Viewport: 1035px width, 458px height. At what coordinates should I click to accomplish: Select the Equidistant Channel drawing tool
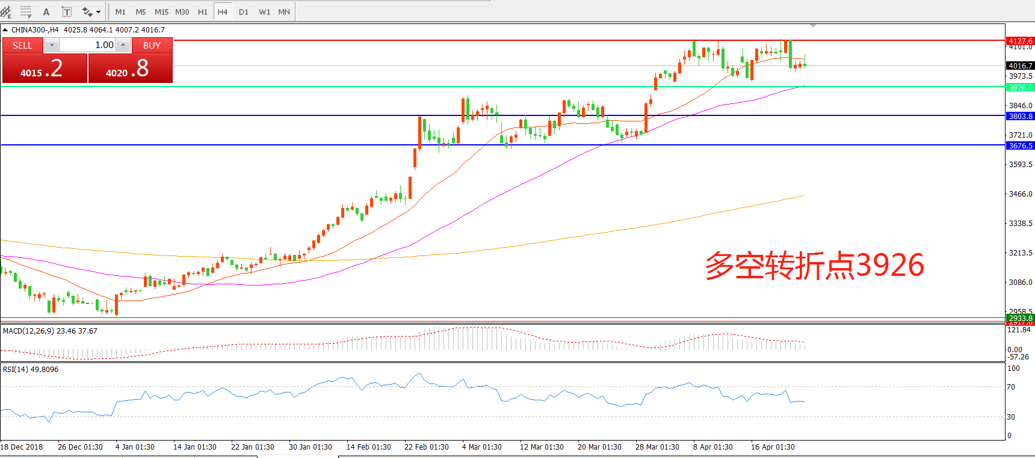tap(6, 11)
